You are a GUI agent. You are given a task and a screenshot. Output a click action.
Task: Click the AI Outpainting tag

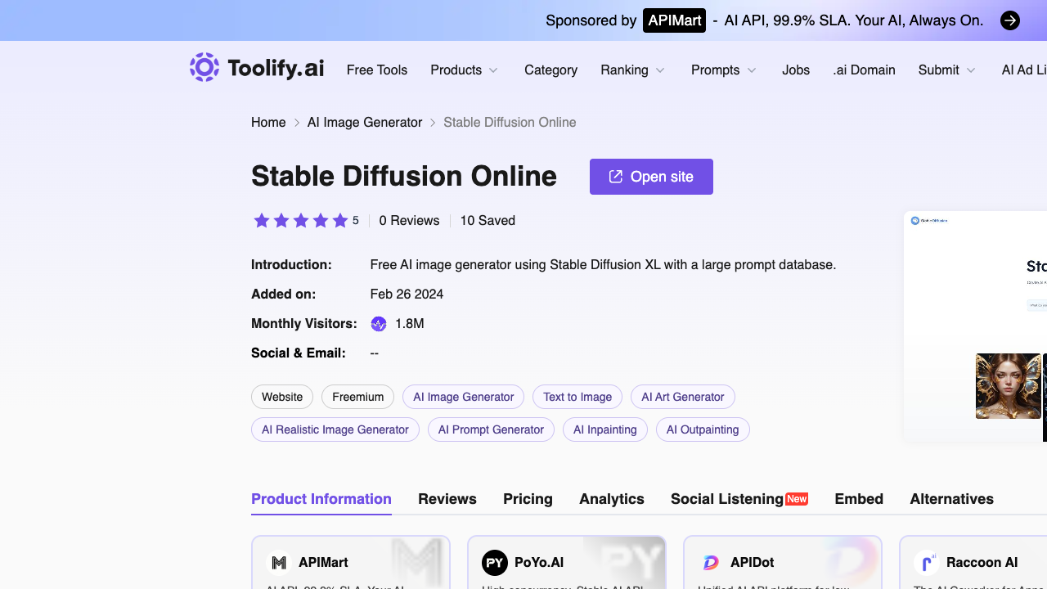click(703, 429)
